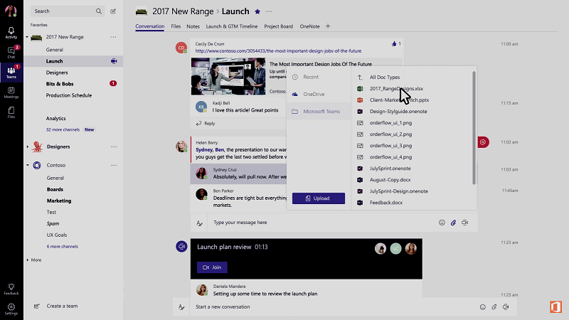Expand the Designers team

click(28, 146)
